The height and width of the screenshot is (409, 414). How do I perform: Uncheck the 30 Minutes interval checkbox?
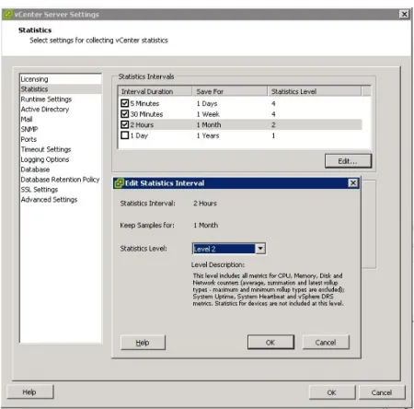pyautogui.click(x=124, y=114)
